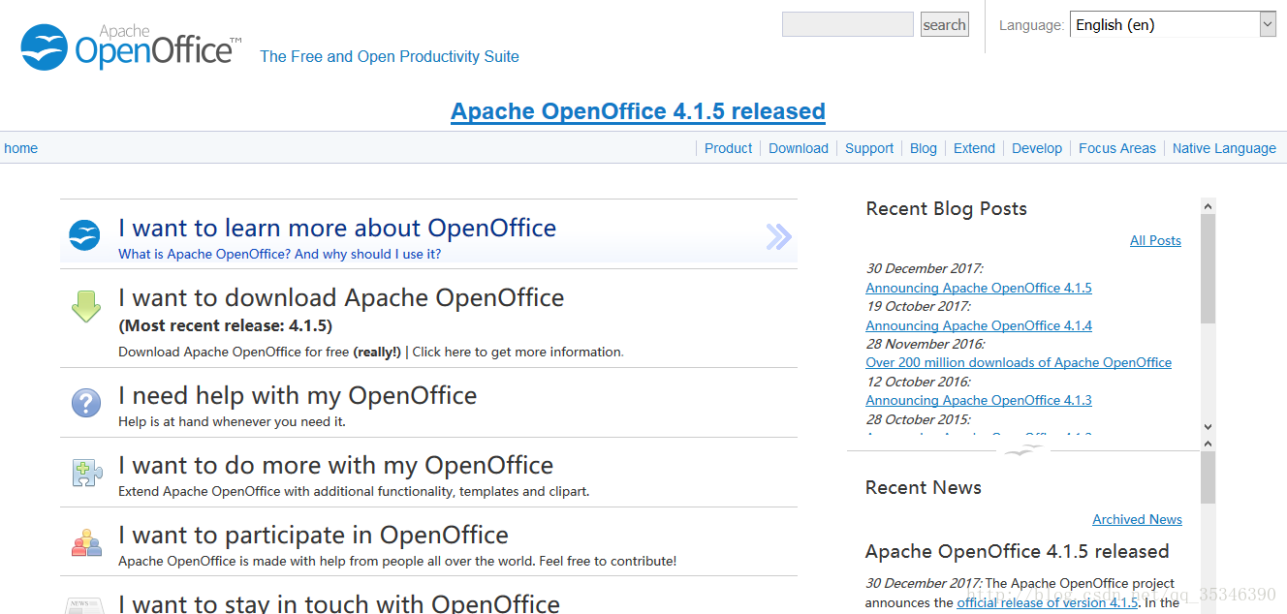
Task: Open I want to do more with my OpenOffice
Action: point(335,465)
